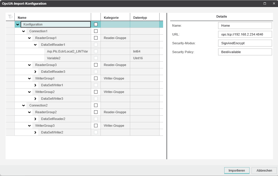The width and height of the screenshot is (278, 176).
Task: Sort by the Kategorie column header
Action: pos(115,18)
